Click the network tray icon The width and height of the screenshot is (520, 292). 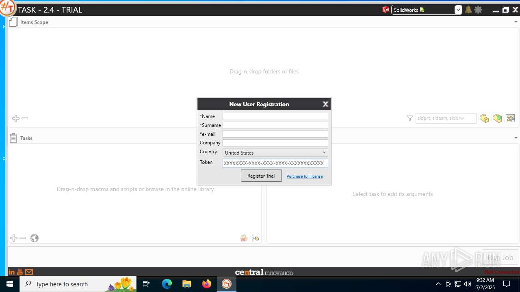458,284
